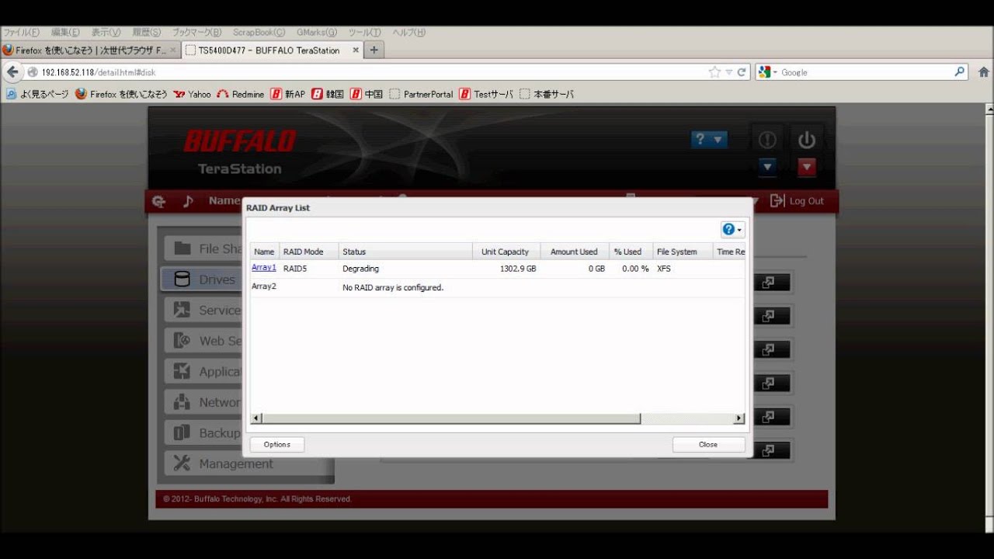Open the Redmine bookmark
The image size is (994, 559).
click(x=241, y=94)
